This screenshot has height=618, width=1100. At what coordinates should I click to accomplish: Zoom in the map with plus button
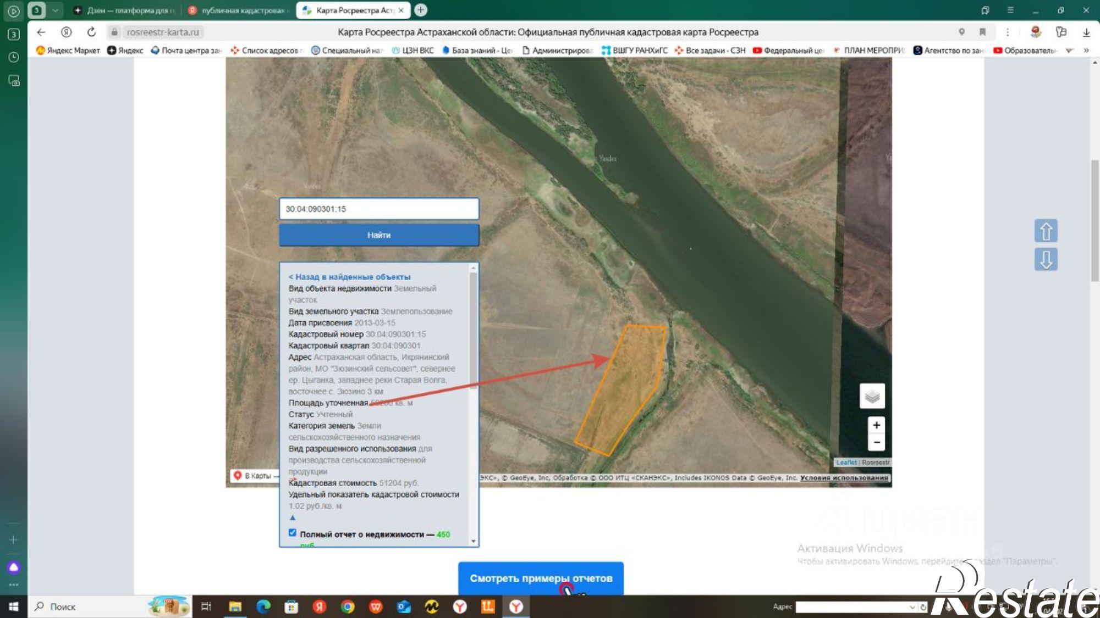(x=877, y=425)
